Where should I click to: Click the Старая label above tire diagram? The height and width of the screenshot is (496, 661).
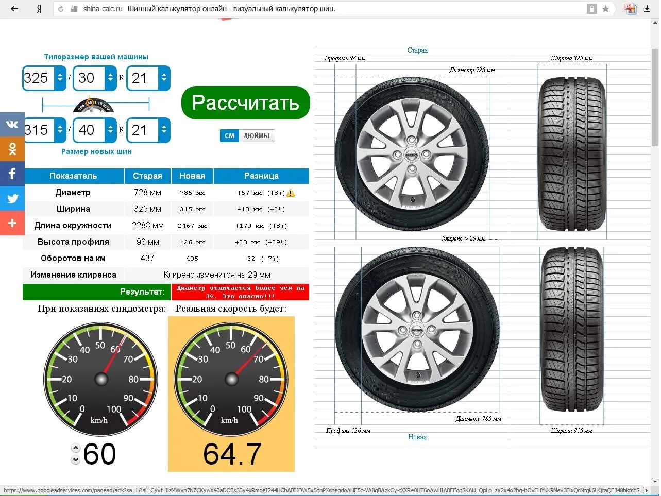click(417, 50)
